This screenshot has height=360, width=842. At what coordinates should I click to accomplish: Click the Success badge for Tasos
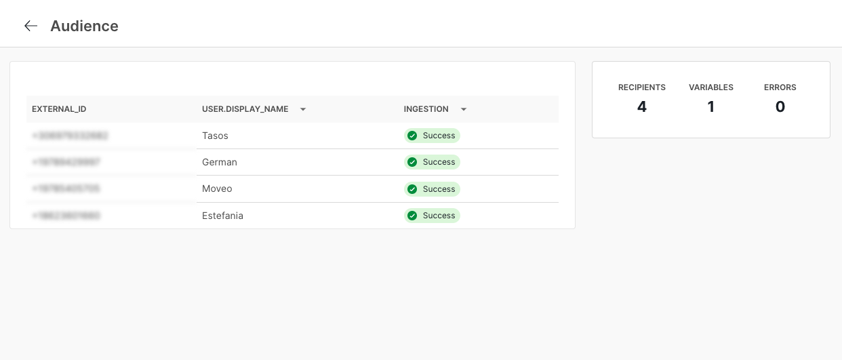tap(438, 136)
